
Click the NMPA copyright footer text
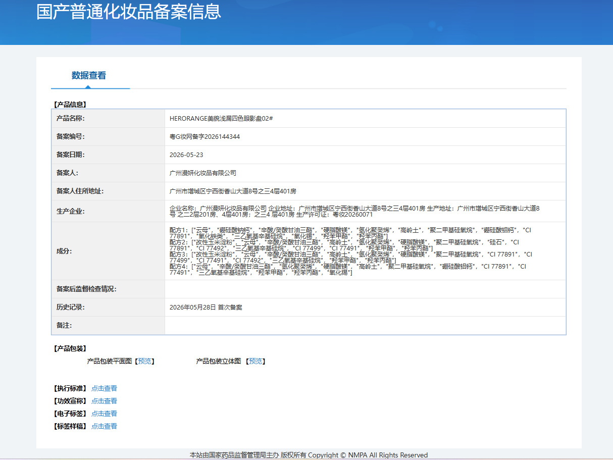tap(309, 455)
